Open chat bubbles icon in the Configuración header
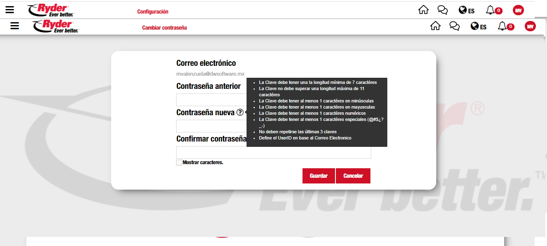 pos(442,10)
